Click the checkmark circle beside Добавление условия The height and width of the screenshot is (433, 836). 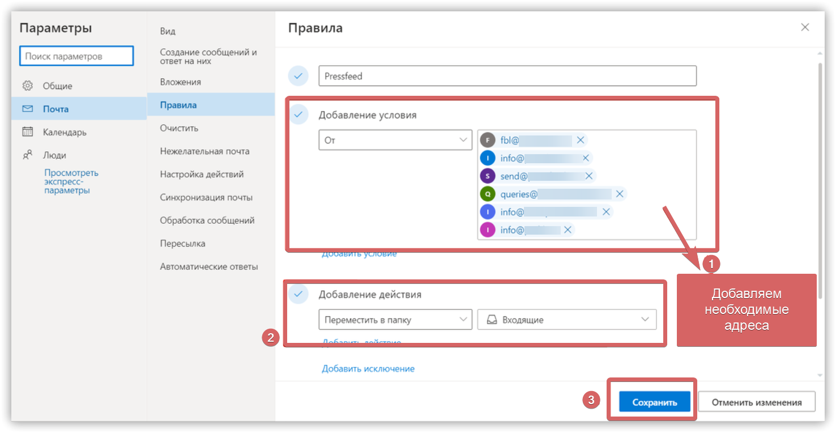pyautogui.click(x=298, y=114)
